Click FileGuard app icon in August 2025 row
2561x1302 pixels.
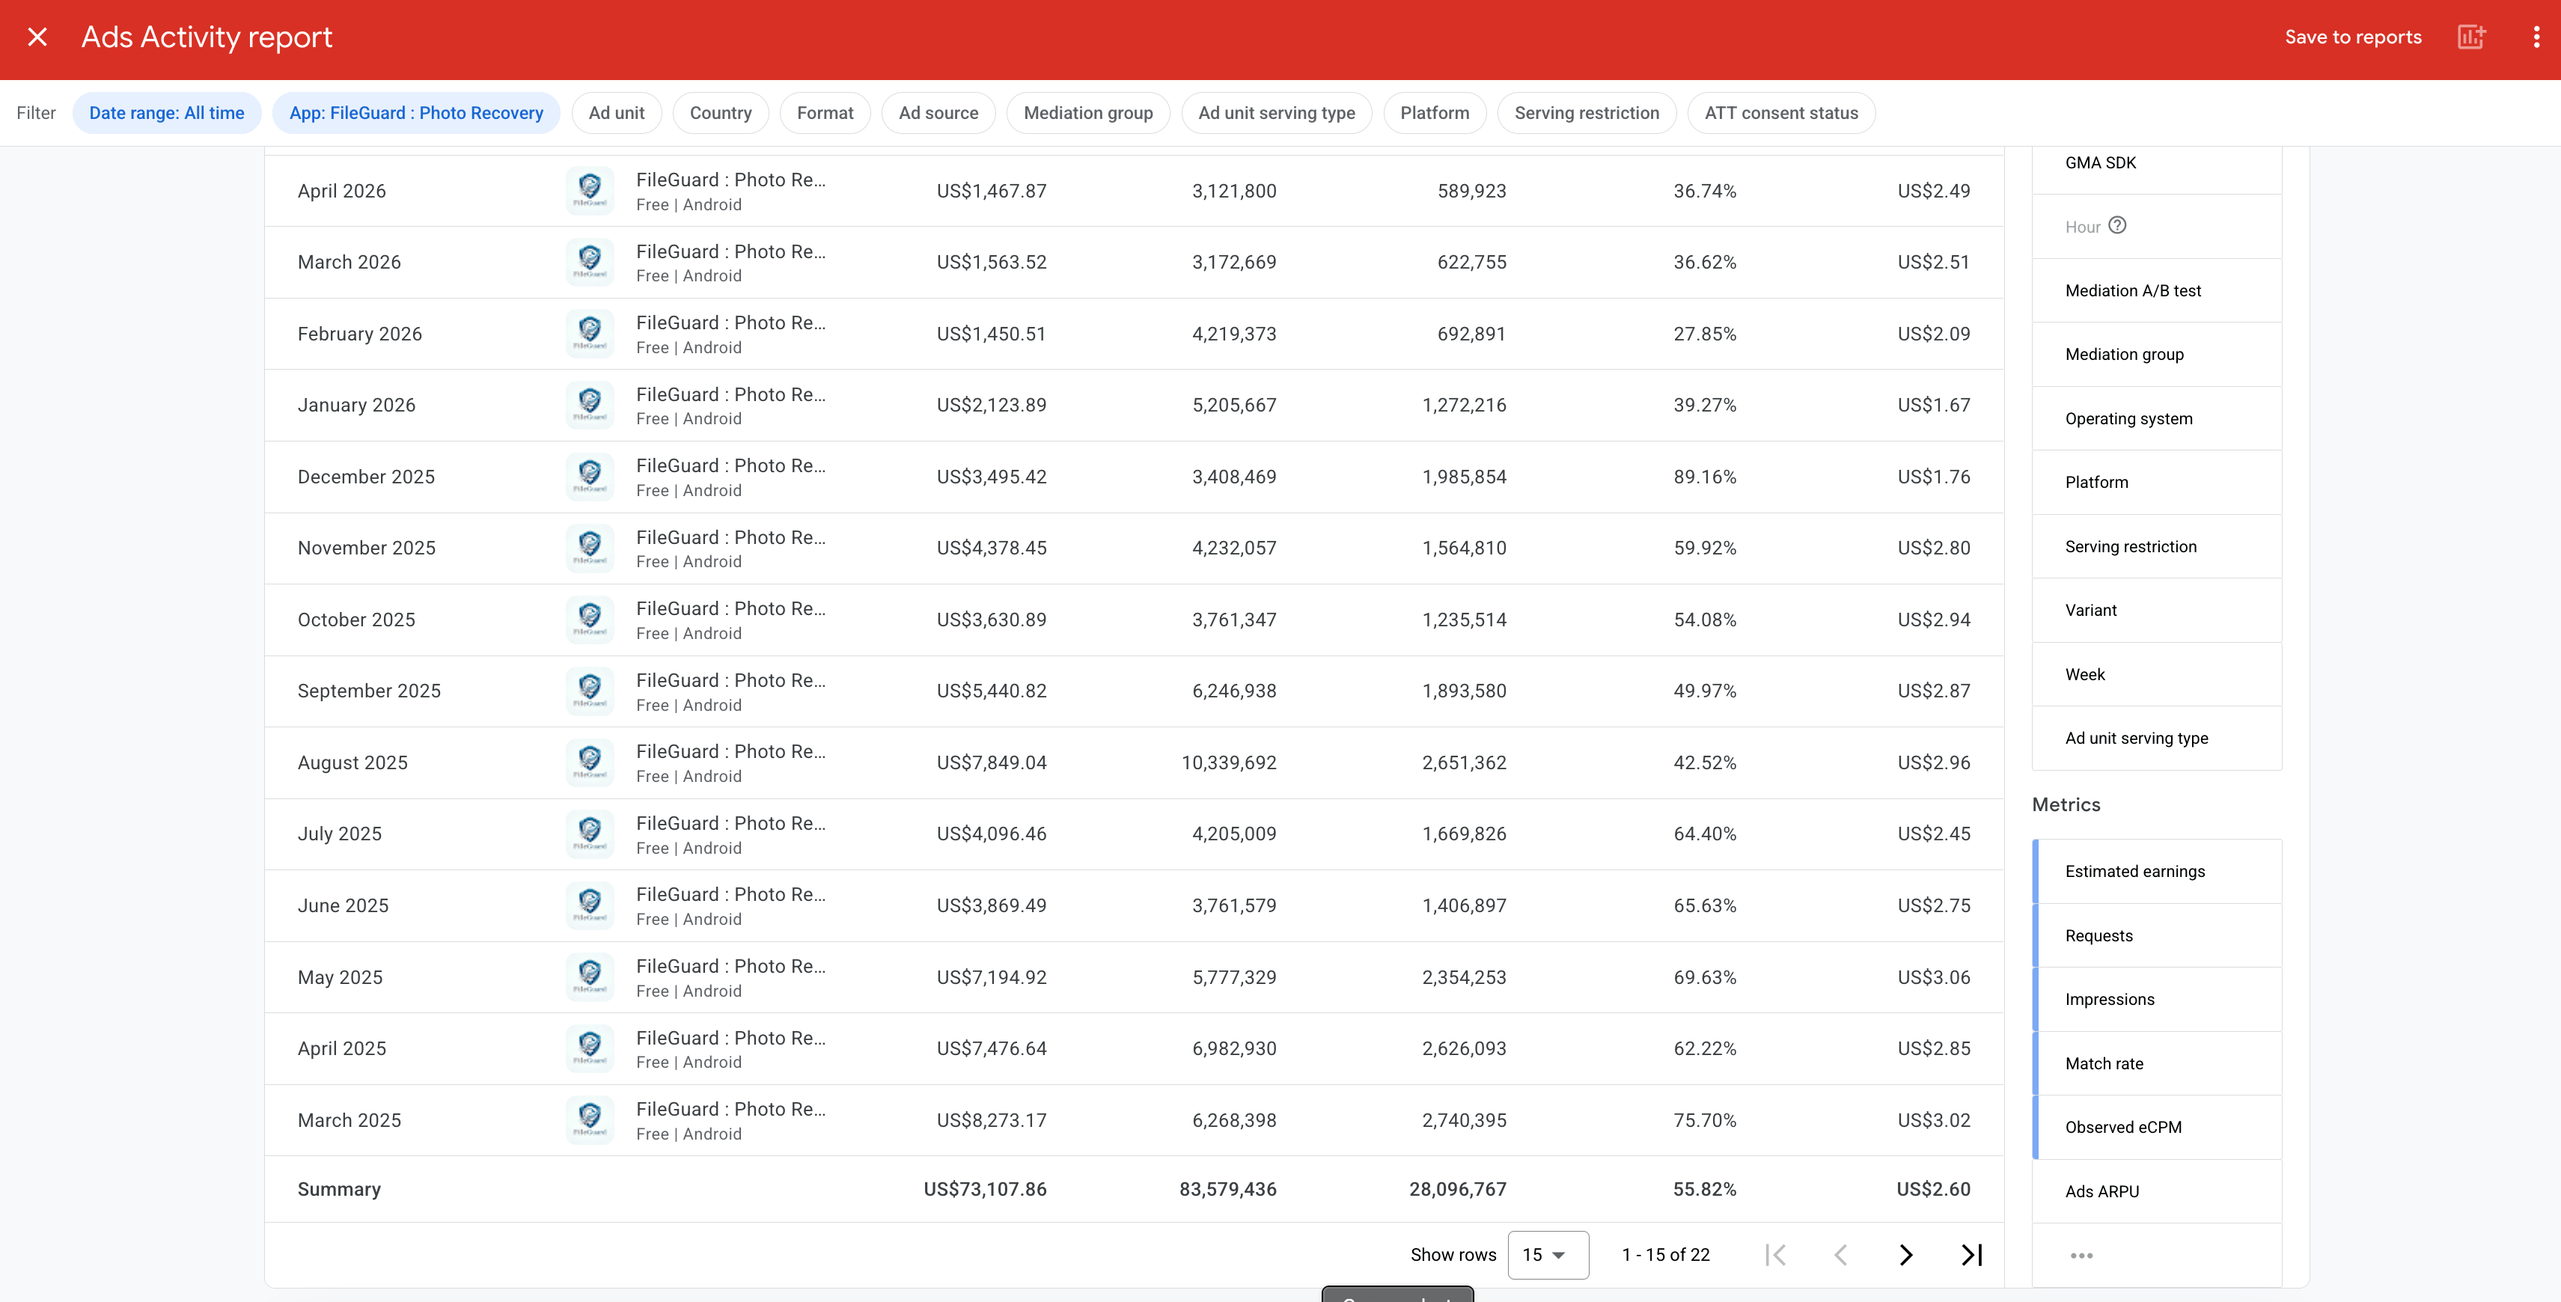coord(590,762)
